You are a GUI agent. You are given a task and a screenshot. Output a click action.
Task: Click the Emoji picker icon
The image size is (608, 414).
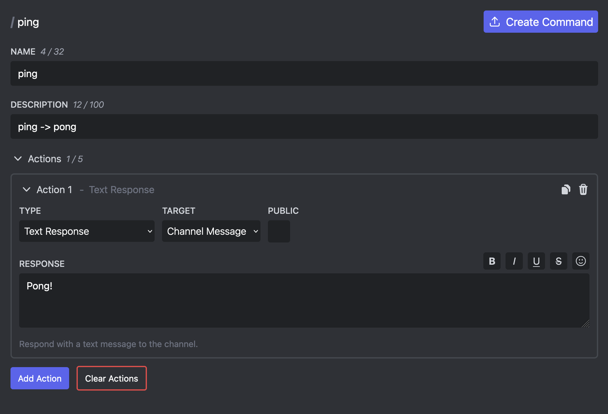click(581, 261)
